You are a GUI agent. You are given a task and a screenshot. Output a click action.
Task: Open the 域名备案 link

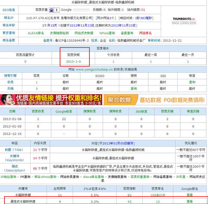click(x=9, y=40)
